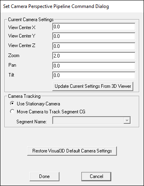
Task: Click into the Tilt value field
Action: (94, 75)
